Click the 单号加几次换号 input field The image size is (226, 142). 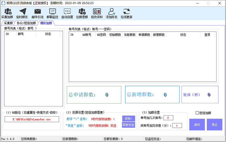pos(168,118)
